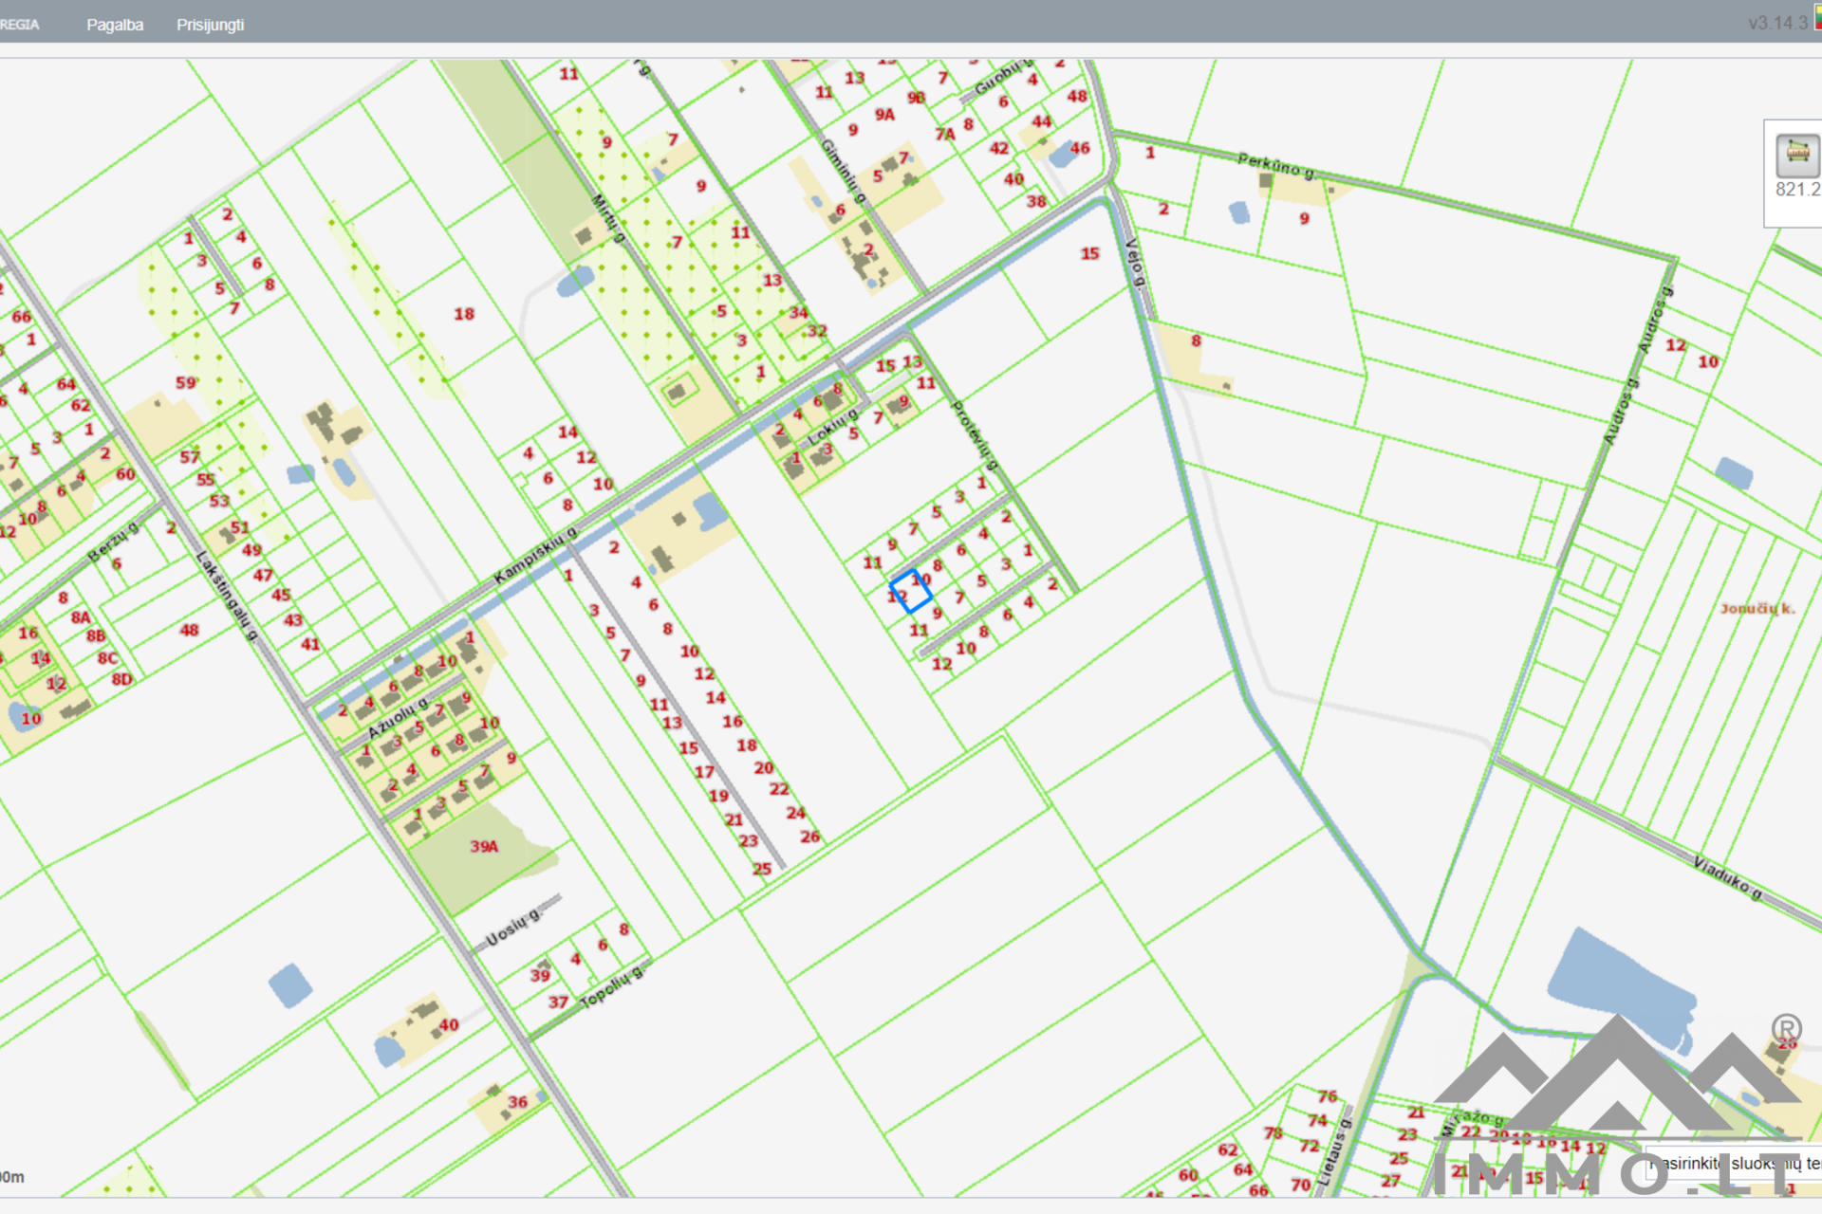
Task: Select the blue-outlined highlighted parcel
Action: tap(911, 591)
